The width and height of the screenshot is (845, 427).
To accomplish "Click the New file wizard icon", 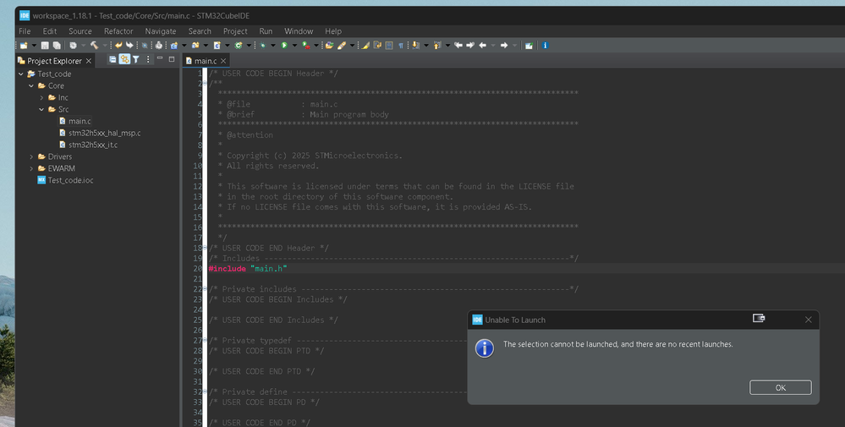I will point(24,46).
